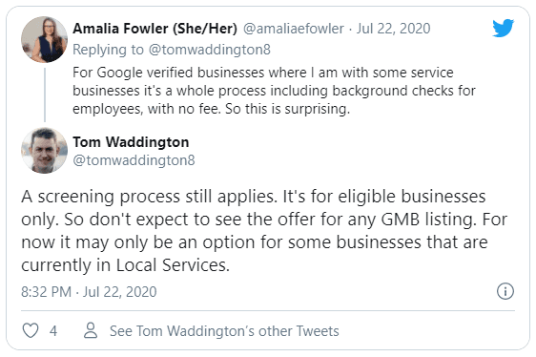Open the @tomwaddington8 handle under Tom's name
Viewport: 536px width, 357px height.
134,160
